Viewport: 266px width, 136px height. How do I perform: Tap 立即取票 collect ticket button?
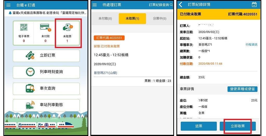[x=238, y=126]
